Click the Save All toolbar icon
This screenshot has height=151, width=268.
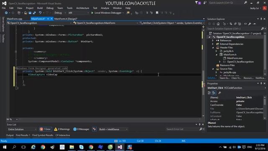click(x=34, y=13)
